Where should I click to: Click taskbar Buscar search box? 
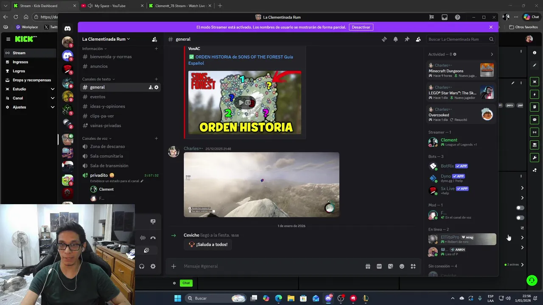(216, 298)
